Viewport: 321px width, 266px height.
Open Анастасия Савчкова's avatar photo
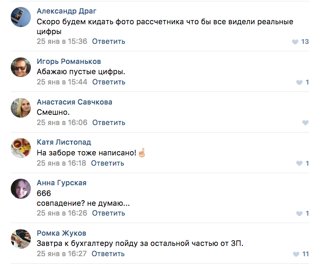pyautogui.click(x=21, y=108)
